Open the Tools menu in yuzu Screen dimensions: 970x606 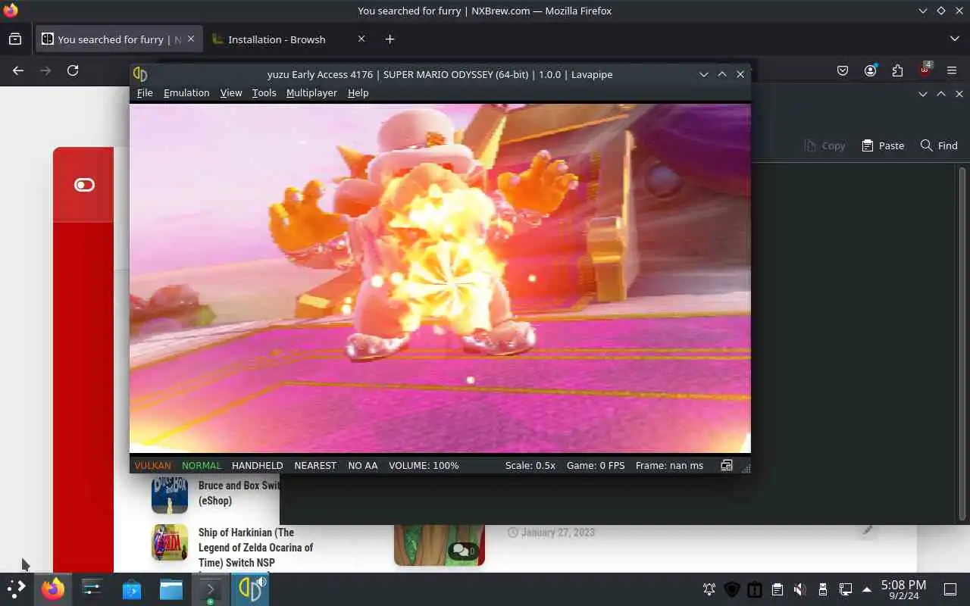pos(264,92)
